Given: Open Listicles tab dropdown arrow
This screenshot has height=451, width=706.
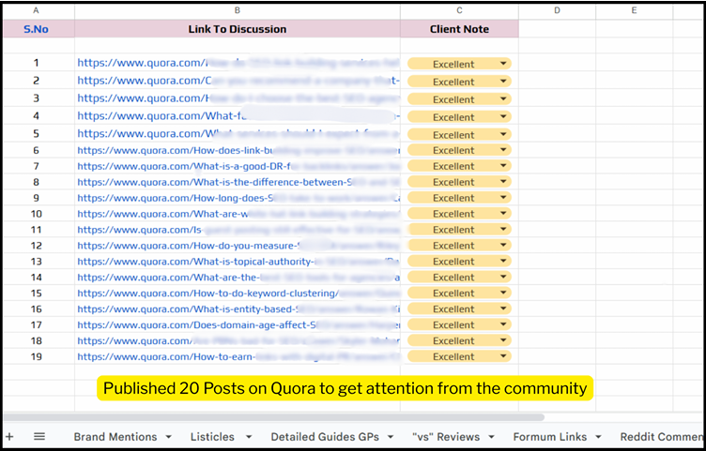Looking at the screenshot, I should (249, 437).
